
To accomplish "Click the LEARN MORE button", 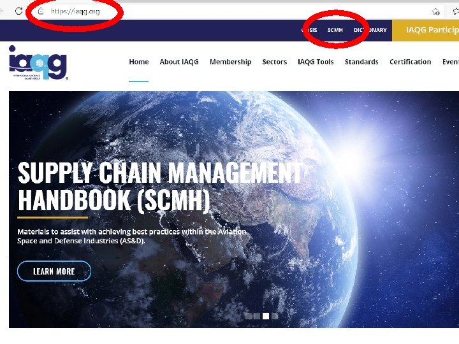I will coord(54,271).
